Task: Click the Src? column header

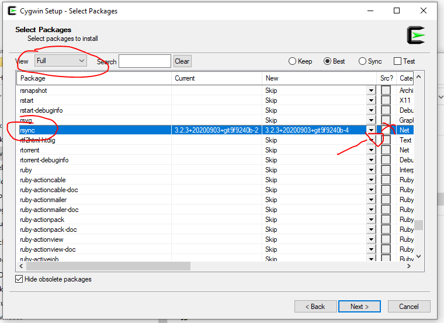Action: [x=387, y=78]
